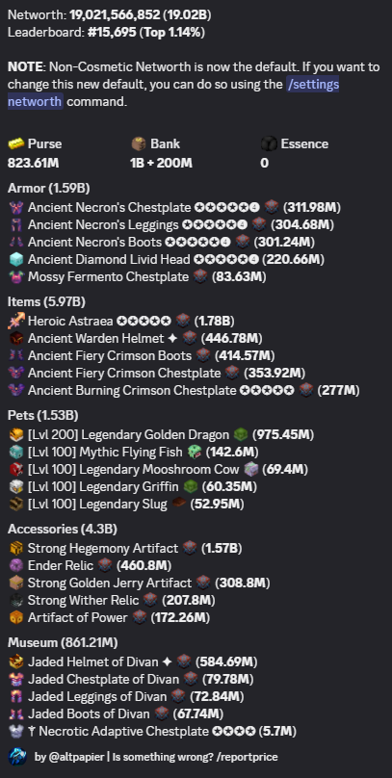Screen dimensions: 392x778
Task: Click the Mossy Fermento Chestplate icon
Action: [x=15, y=277]
